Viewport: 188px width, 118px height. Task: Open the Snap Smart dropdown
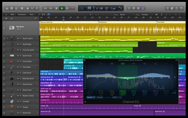(127, 14)
